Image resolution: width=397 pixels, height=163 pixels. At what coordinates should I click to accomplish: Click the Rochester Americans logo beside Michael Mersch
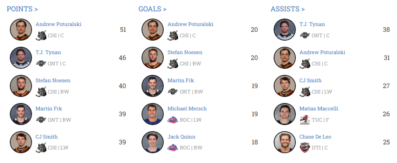[173, 120]
